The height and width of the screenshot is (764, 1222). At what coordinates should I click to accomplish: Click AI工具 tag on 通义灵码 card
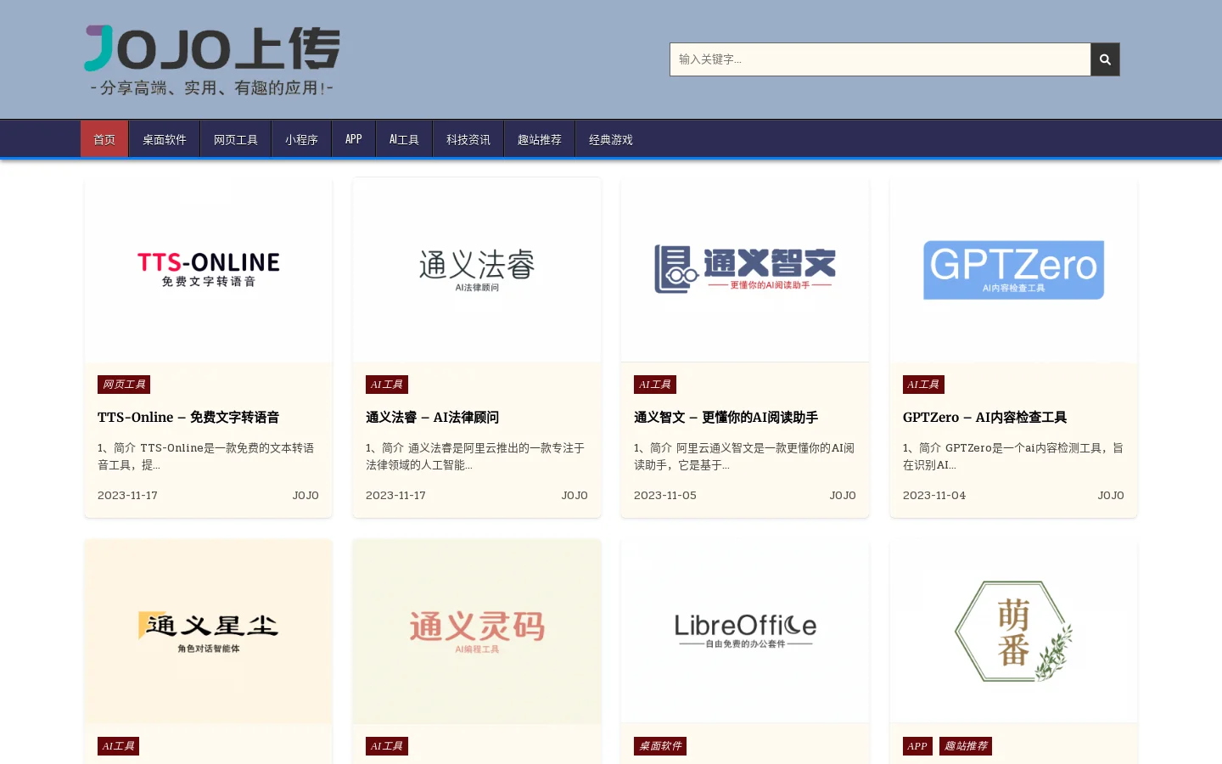387,746
